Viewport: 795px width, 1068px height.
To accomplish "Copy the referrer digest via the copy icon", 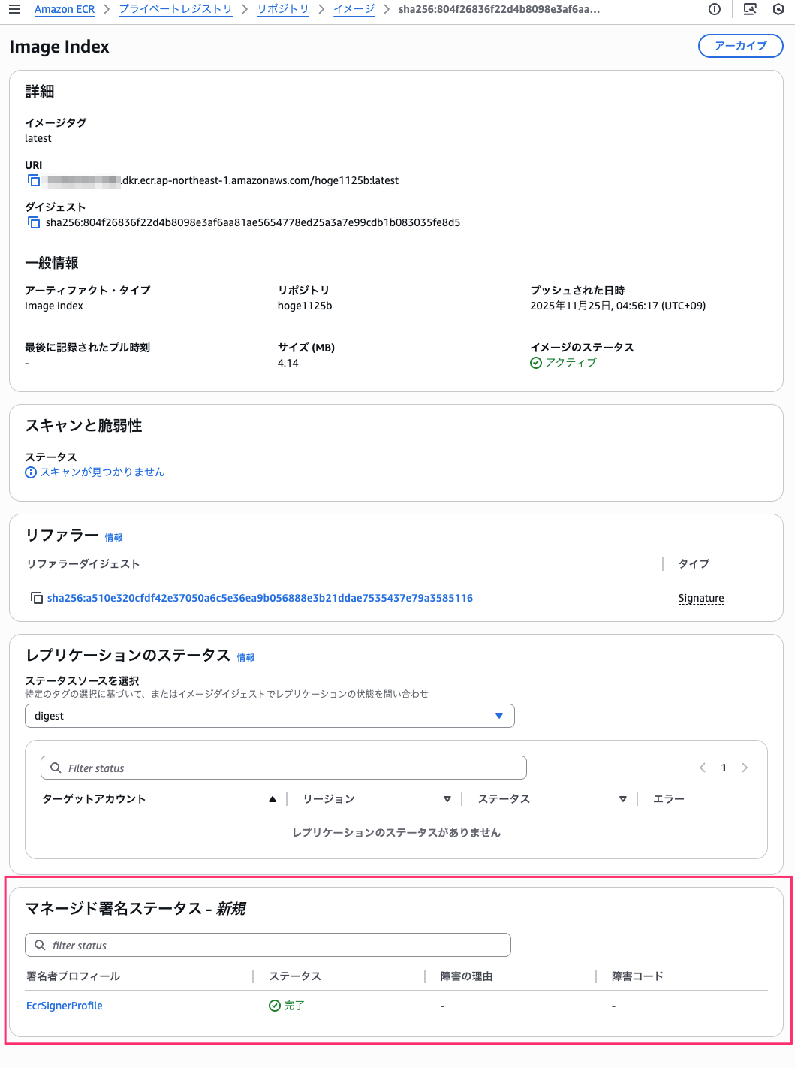I will click(x=36, y=597).
